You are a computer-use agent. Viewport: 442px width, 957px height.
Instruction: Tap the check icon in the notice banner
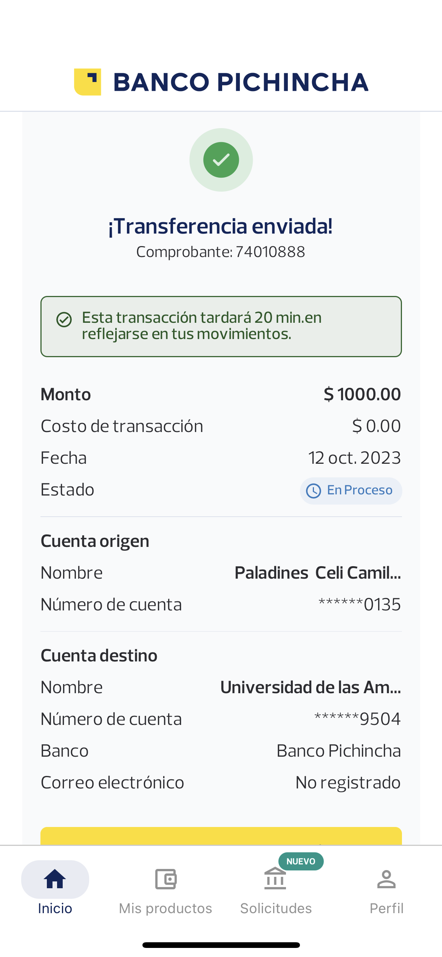point(64,320)
